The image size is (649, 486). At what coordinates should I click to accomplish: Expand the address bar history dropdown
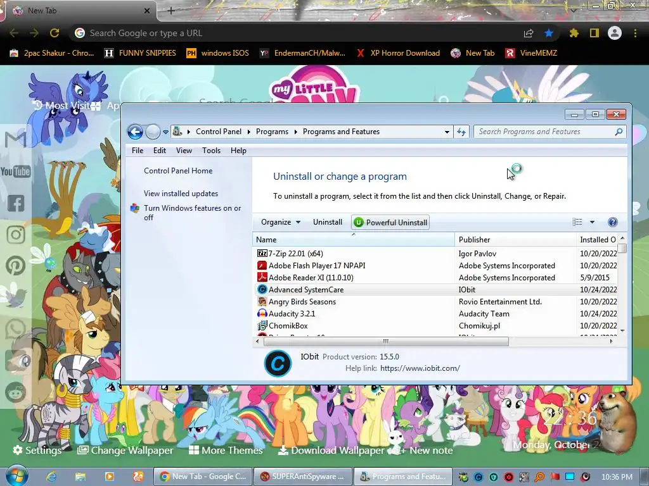[x=447, y=132]
